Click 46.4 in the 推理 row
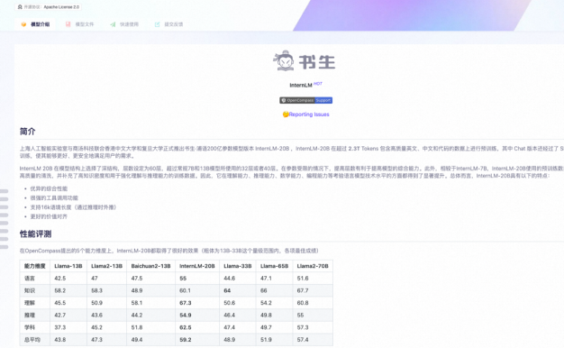 (x=230, y=315)
